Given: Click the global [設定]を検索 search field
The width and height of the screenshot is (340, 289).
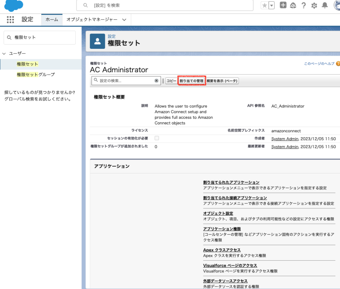Looking at the screenshot, I should click(x=165, y=5).
